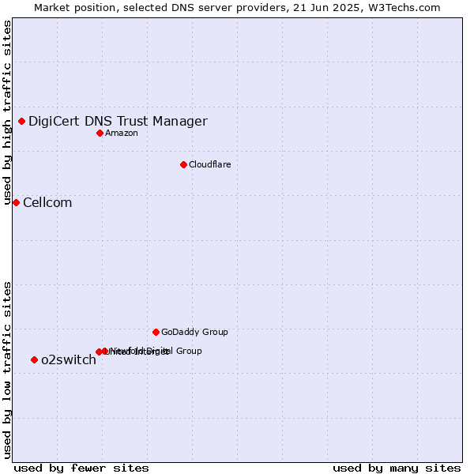474x474 pixels.
Task: Click the chart title mentioning W3Techs.com
Action: click(x=237, y=8)
